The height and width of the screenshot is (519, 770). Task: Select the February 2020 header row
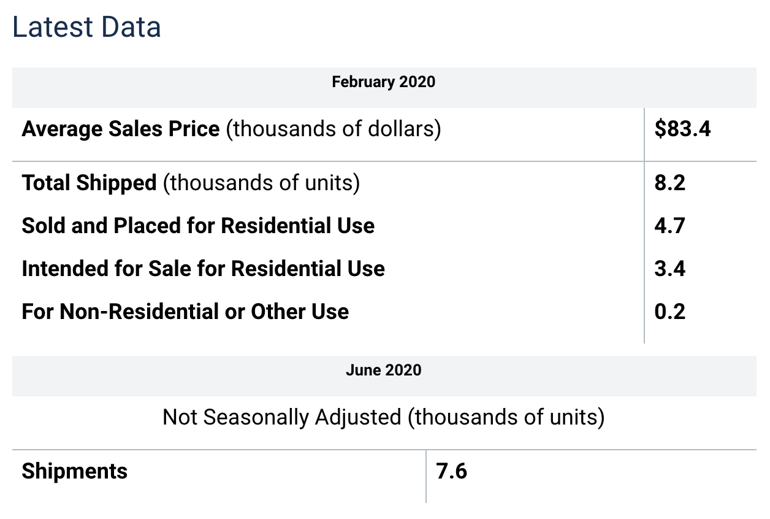pyautogui.click(x=384, y=87)
